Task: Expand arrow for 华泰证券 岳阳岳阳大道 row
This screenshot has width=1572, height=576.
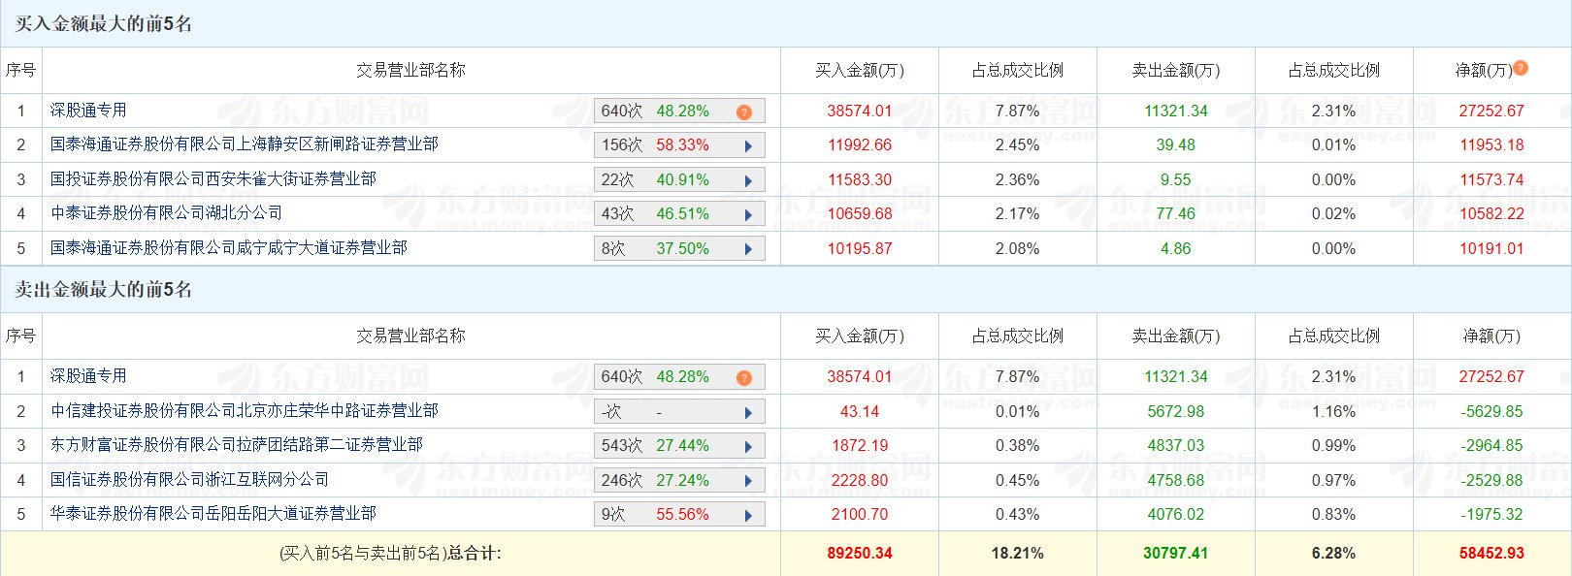Action: click(748, 516)
